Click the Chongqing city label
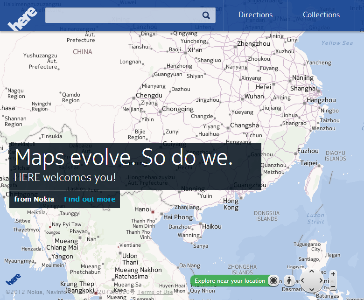This screenshot has width=364, height=300. 178,109
